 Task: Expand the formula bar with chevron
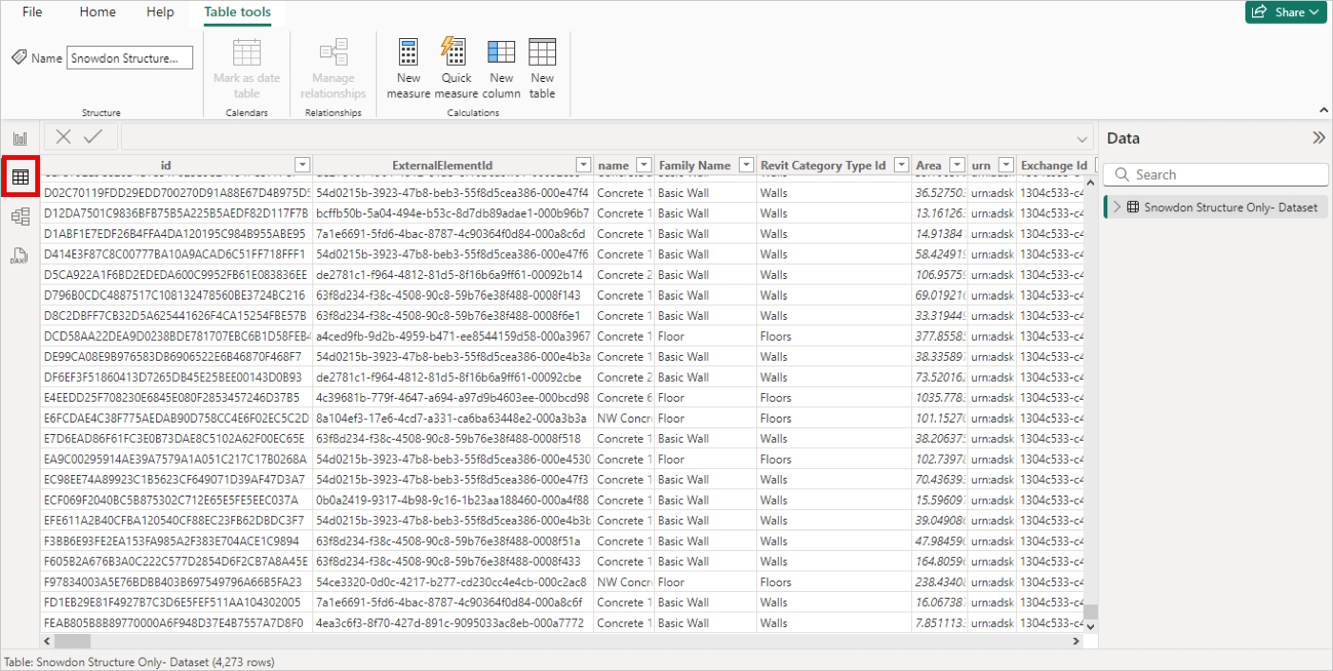[x=1083, y=138]
